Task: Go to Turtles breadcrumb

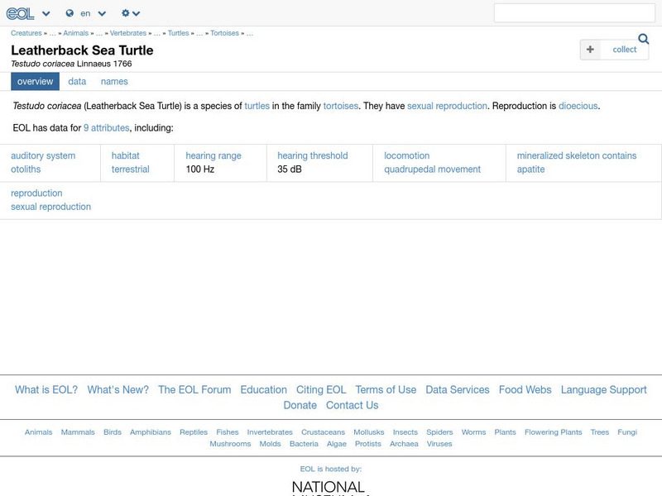Action: [178, 33]
